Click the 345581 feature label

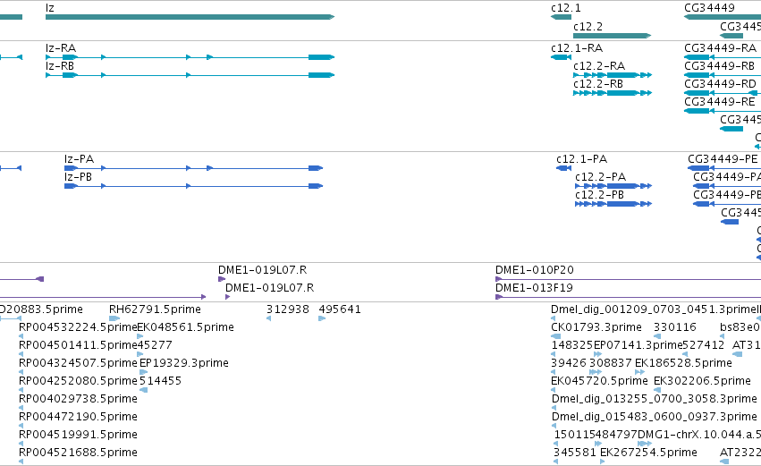(x=575, y=453)
